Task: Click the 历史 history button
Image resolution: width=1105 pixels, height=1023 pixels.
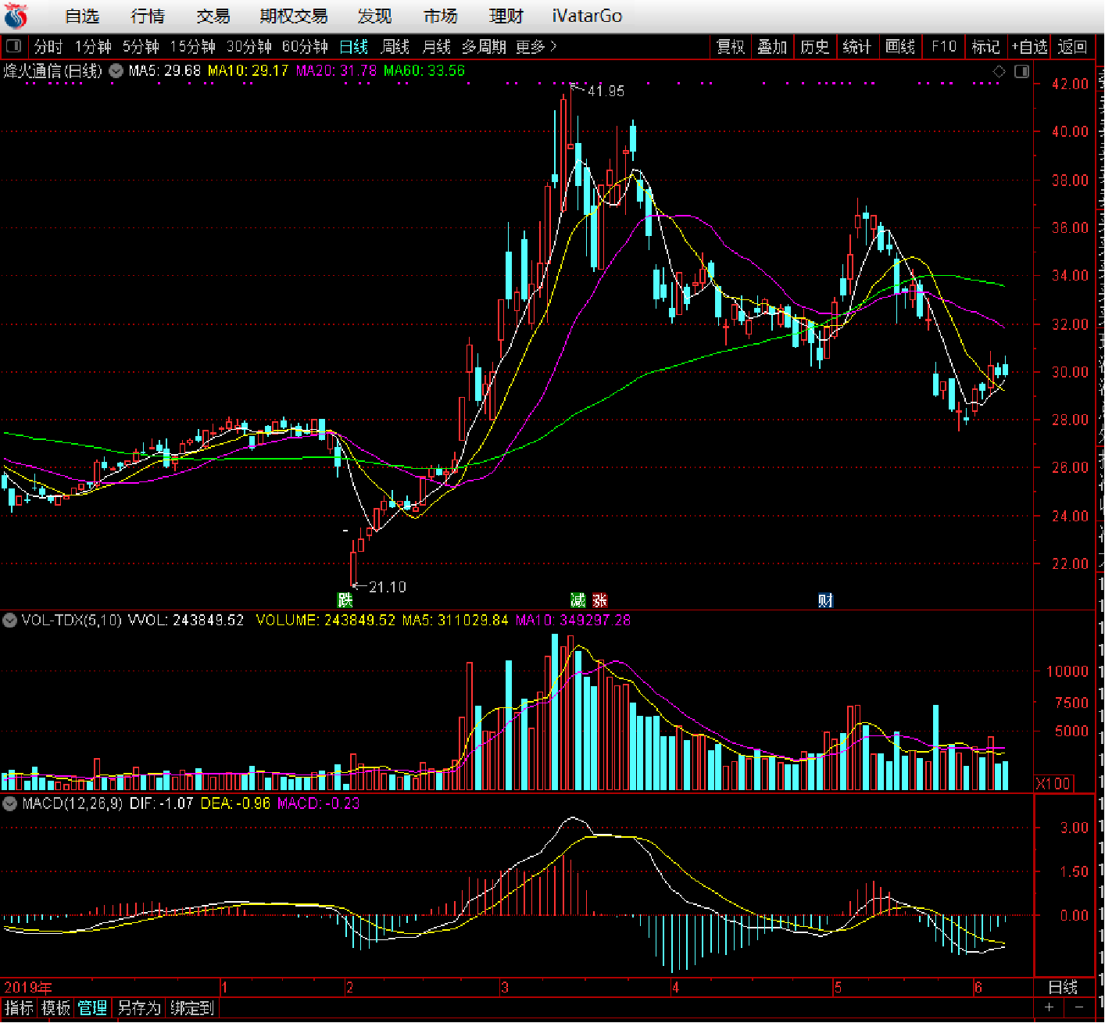Action: click(x=814, y=47)
